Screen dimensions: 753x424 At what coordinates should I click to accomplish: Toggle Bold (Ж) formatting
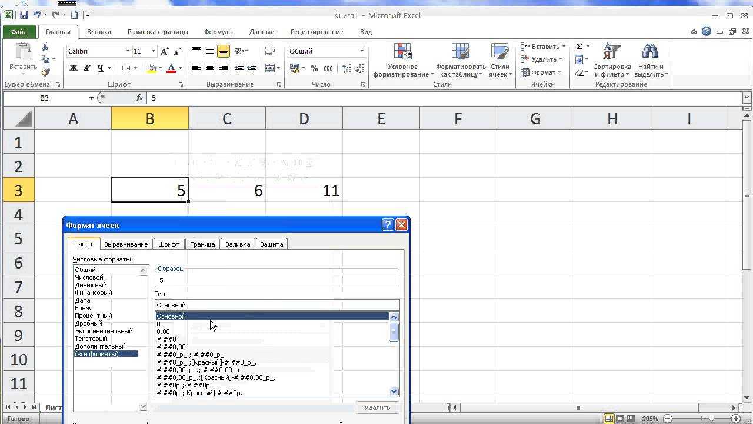(74, 68)
